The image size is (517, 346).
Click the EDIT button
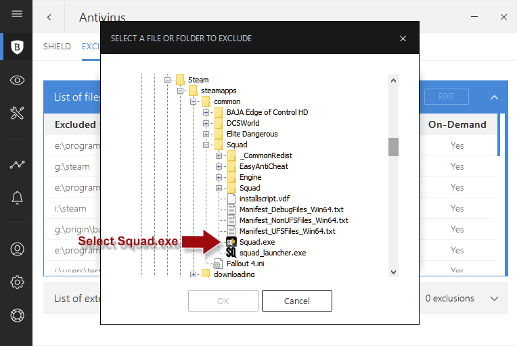(447, 97)
